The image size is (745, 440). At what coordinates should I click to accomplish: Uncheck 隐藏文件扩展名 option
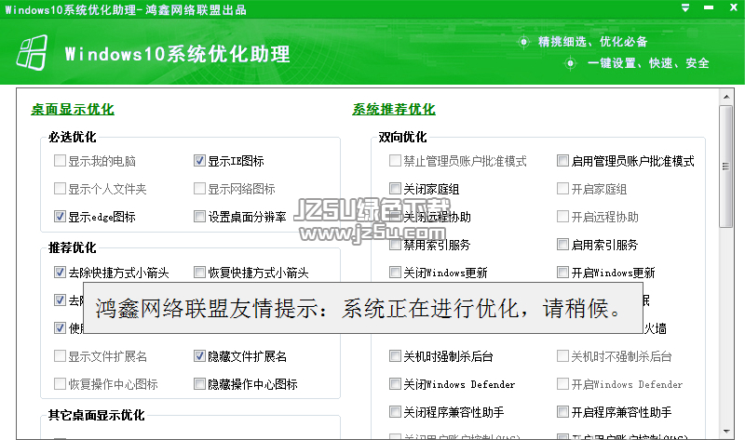199,355
